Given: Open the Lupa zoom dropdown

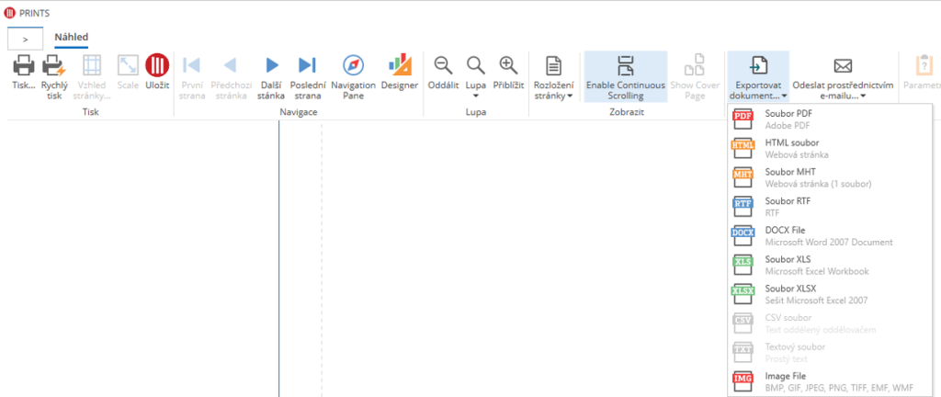Looking at the screenshot, I should (475, 74).
